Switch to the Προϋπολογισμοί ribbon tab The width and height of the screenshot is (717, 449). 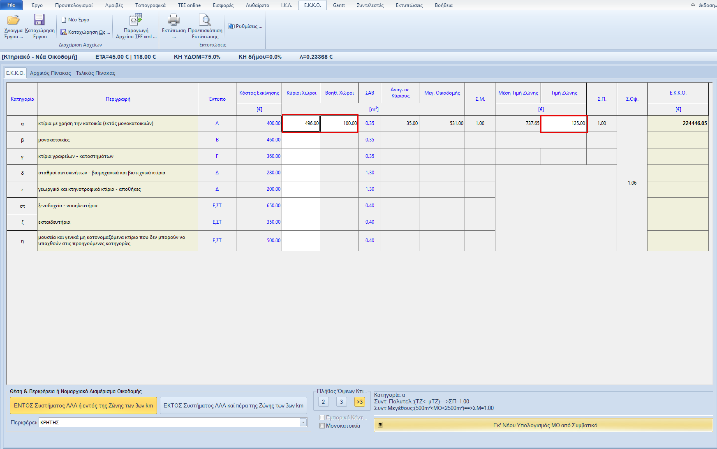tap(74, 5)
